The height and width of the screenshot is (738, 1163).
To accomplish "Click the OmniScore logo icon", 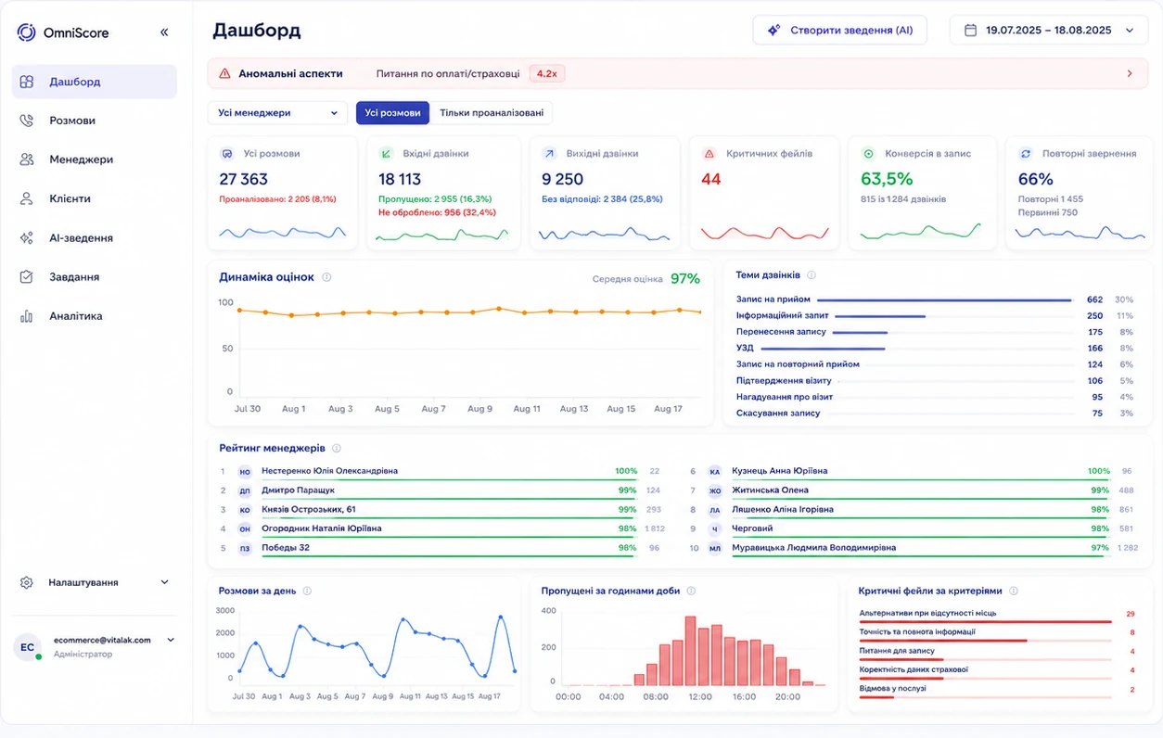I will click(x=26, y=32).
